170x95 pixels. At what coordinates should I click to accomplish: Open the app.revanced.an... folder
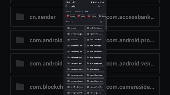[x=95, y=34]
